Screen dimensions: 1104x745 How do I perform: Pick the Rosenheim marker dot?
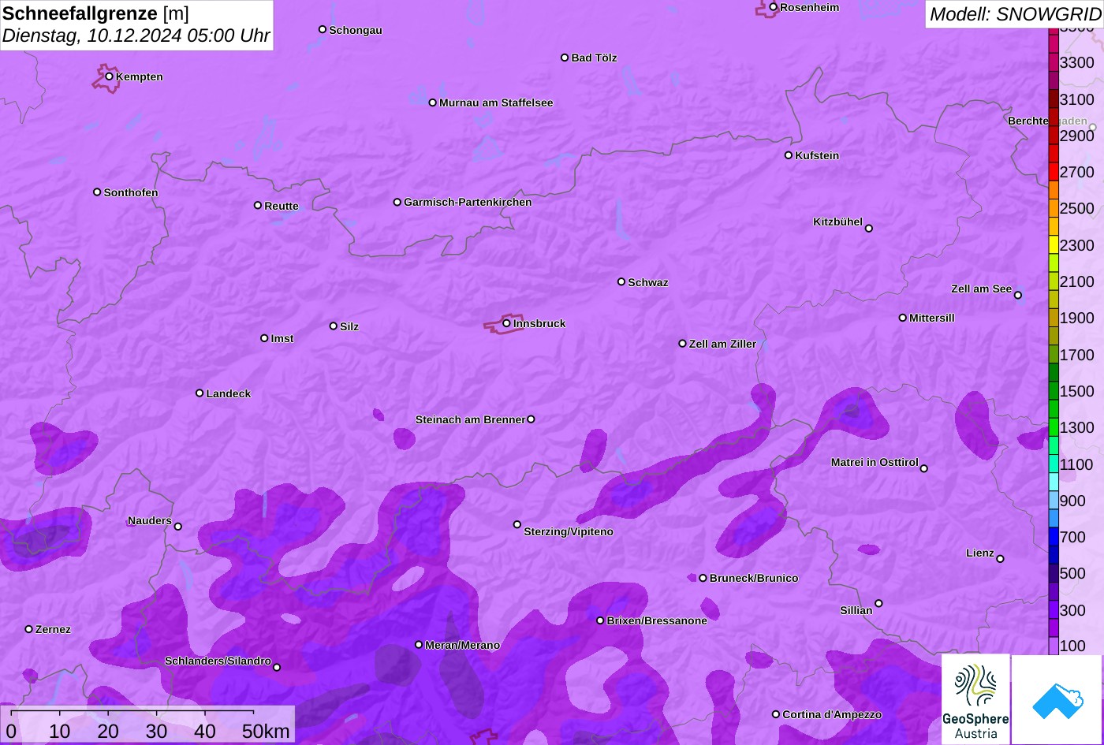(x=774, y=7)
